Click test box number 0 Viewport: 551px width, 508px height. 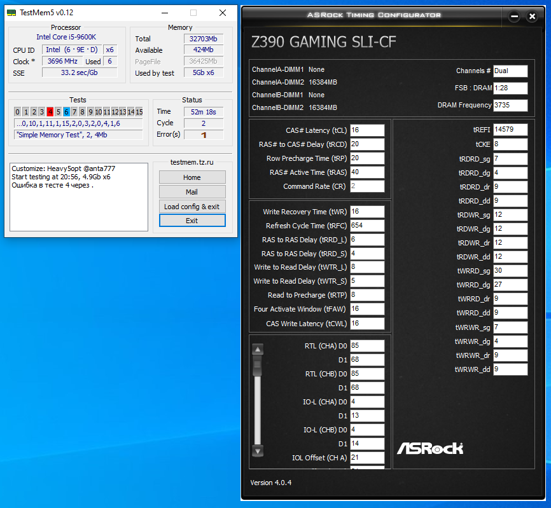(x=18, y=112)
